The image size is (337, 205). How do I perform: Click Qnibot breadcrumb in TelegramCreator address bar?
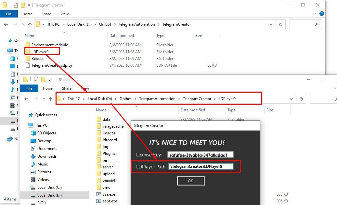105,24
